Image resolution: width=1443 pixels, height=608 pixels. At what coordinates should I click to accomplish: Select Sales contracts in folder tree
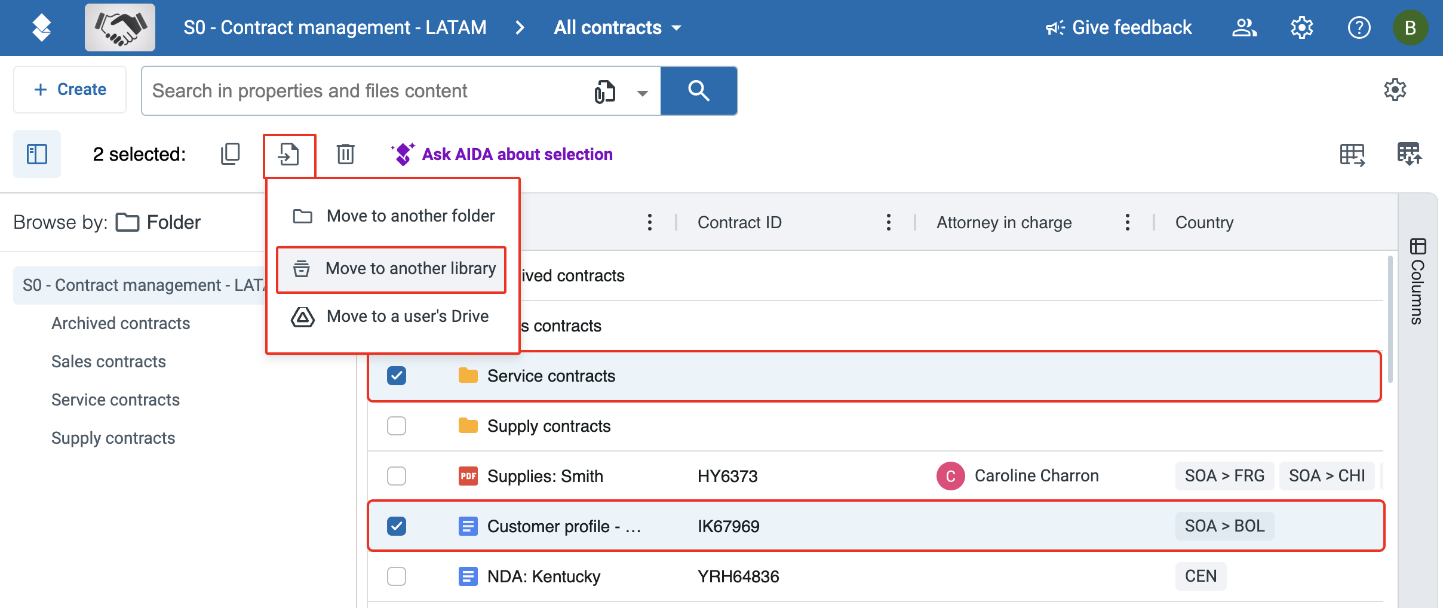pyautogui.click(x=109, y=361)
